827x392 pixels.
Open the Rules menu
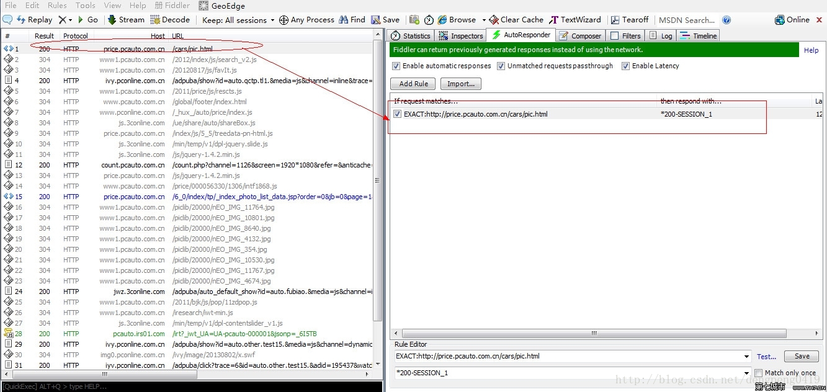click(x=57, y=6)
